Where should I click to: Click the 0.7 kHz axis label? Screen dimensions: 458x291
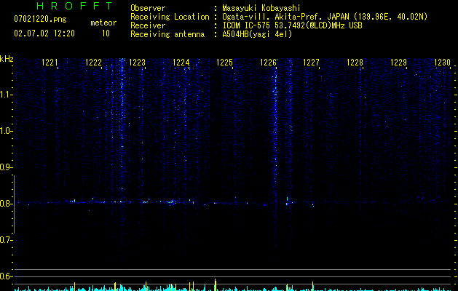click(6, 240)
